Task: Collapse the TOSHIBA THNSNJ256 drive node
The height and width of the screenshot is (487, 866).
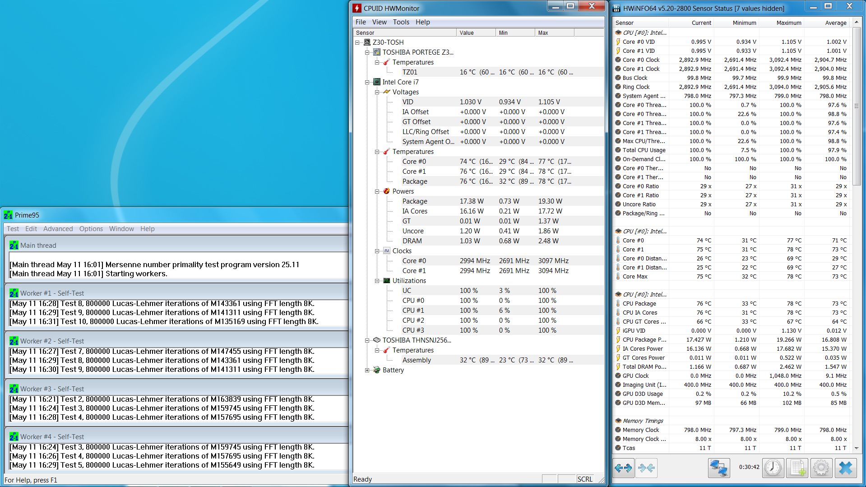Action: (367, 340)
